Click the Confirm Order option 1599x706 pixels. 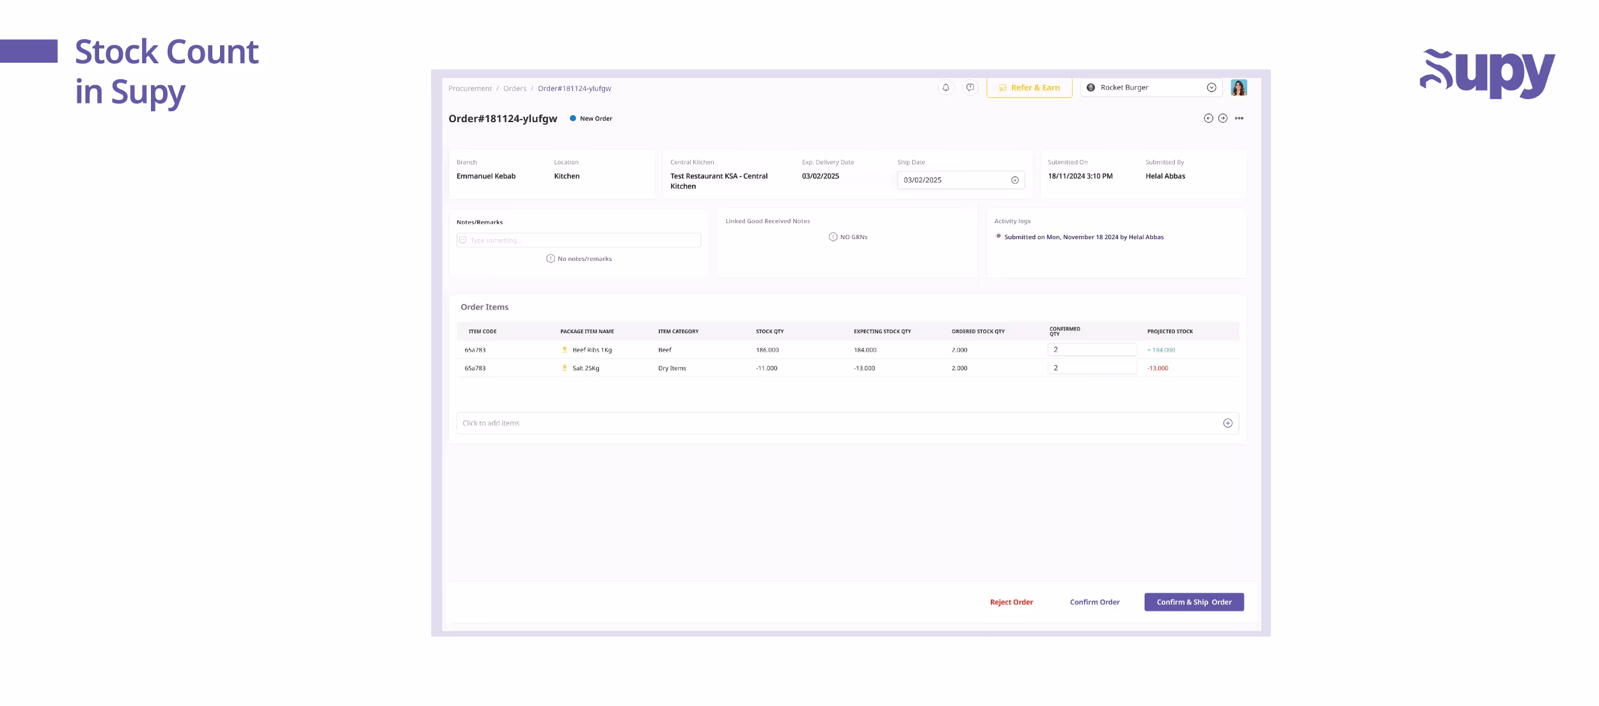tap(1095, 602)
